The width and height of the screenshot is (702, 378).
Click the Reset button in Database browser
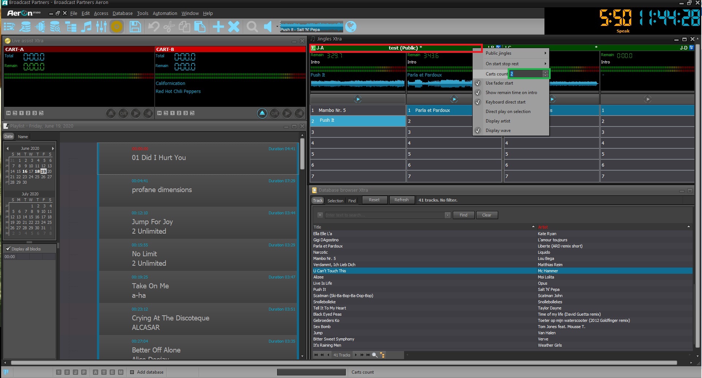click(x=374, y=200)
